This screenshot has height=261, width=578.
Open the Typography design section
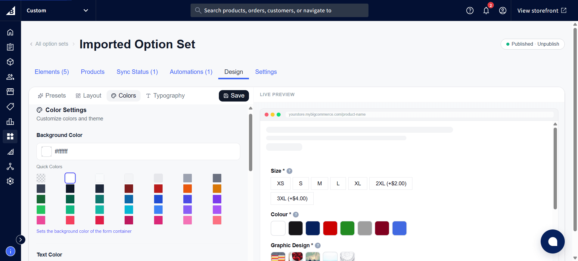(165, 96)
